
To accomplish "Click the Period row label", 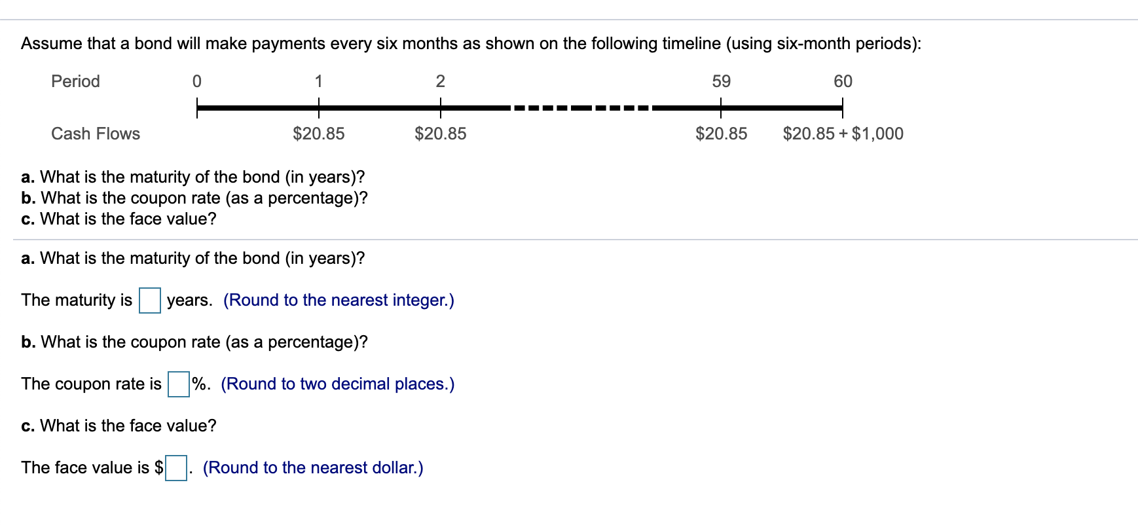I will click(x=75, y=81).
